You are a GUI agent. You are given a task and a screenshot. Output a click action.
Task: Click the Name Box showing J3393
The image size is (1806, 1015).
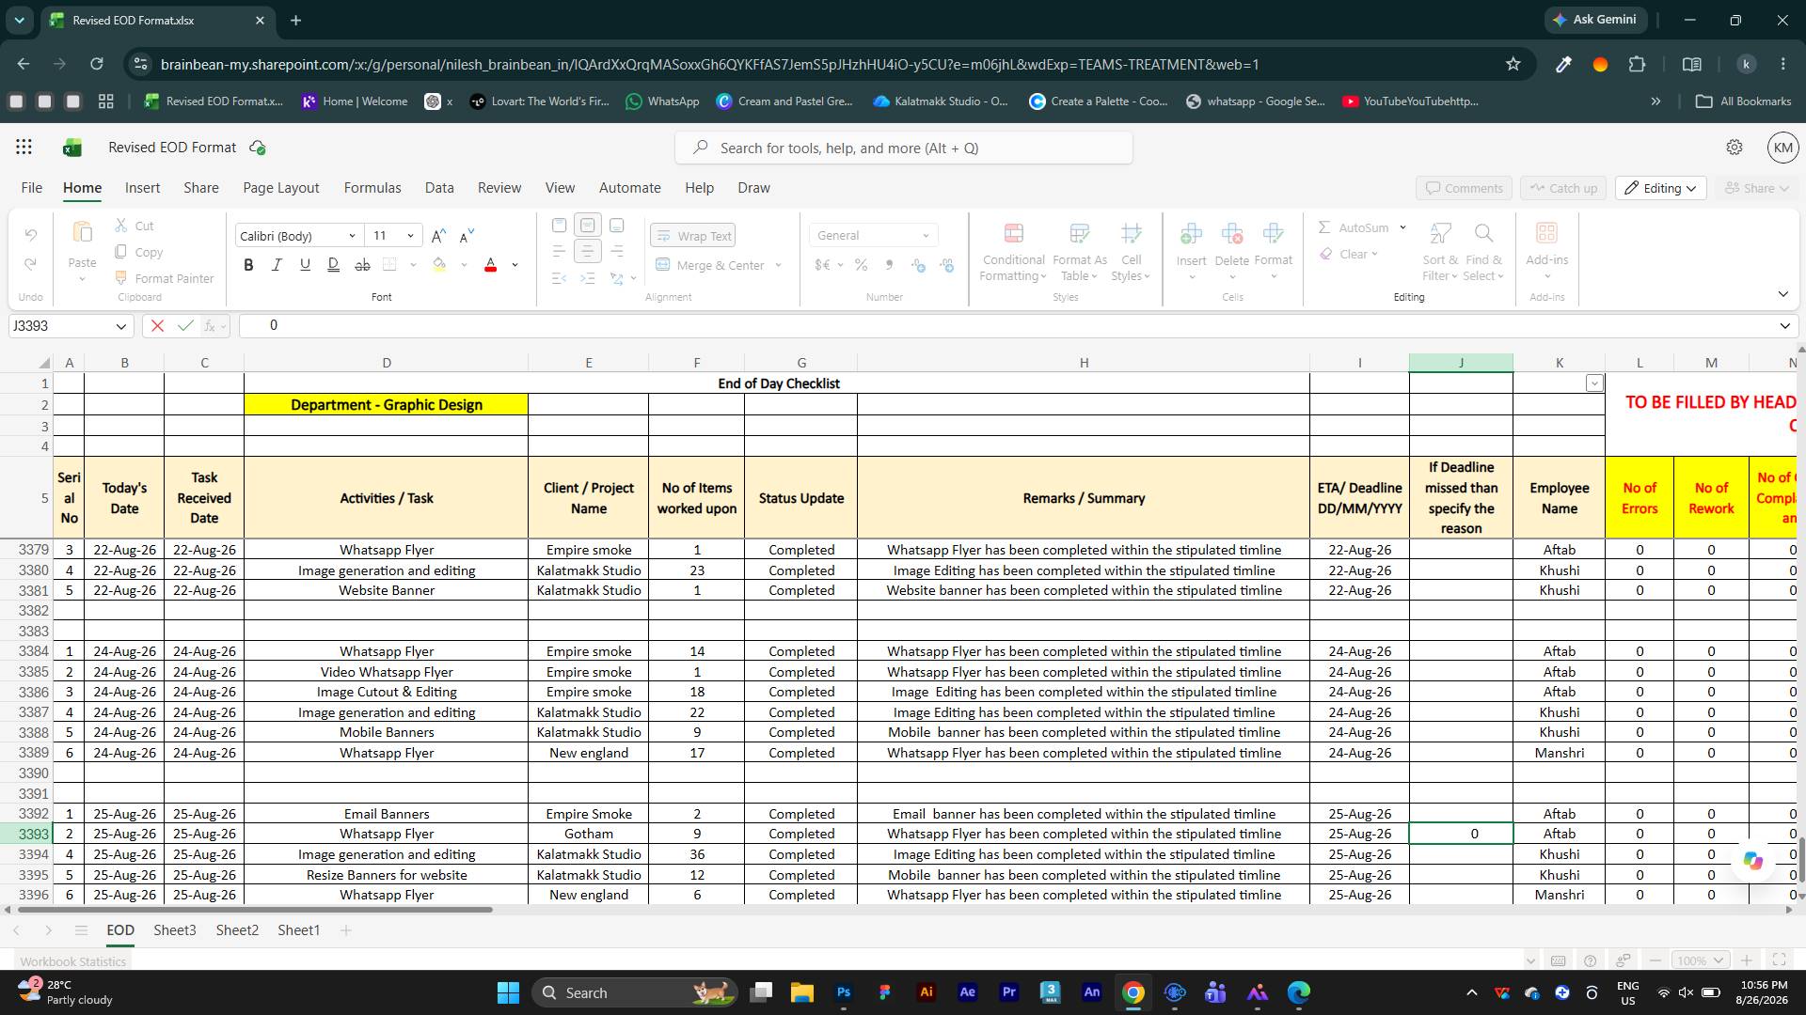pos(70,325)
